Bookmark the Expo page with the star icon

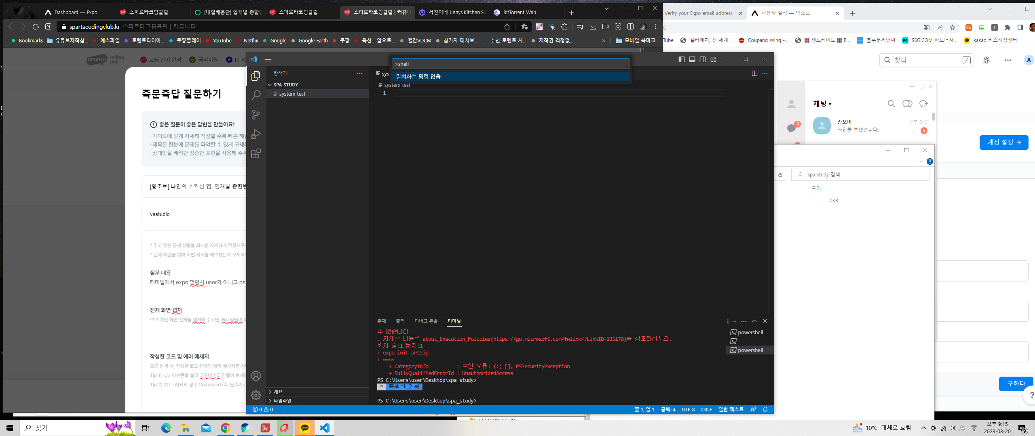click(953, 27)
